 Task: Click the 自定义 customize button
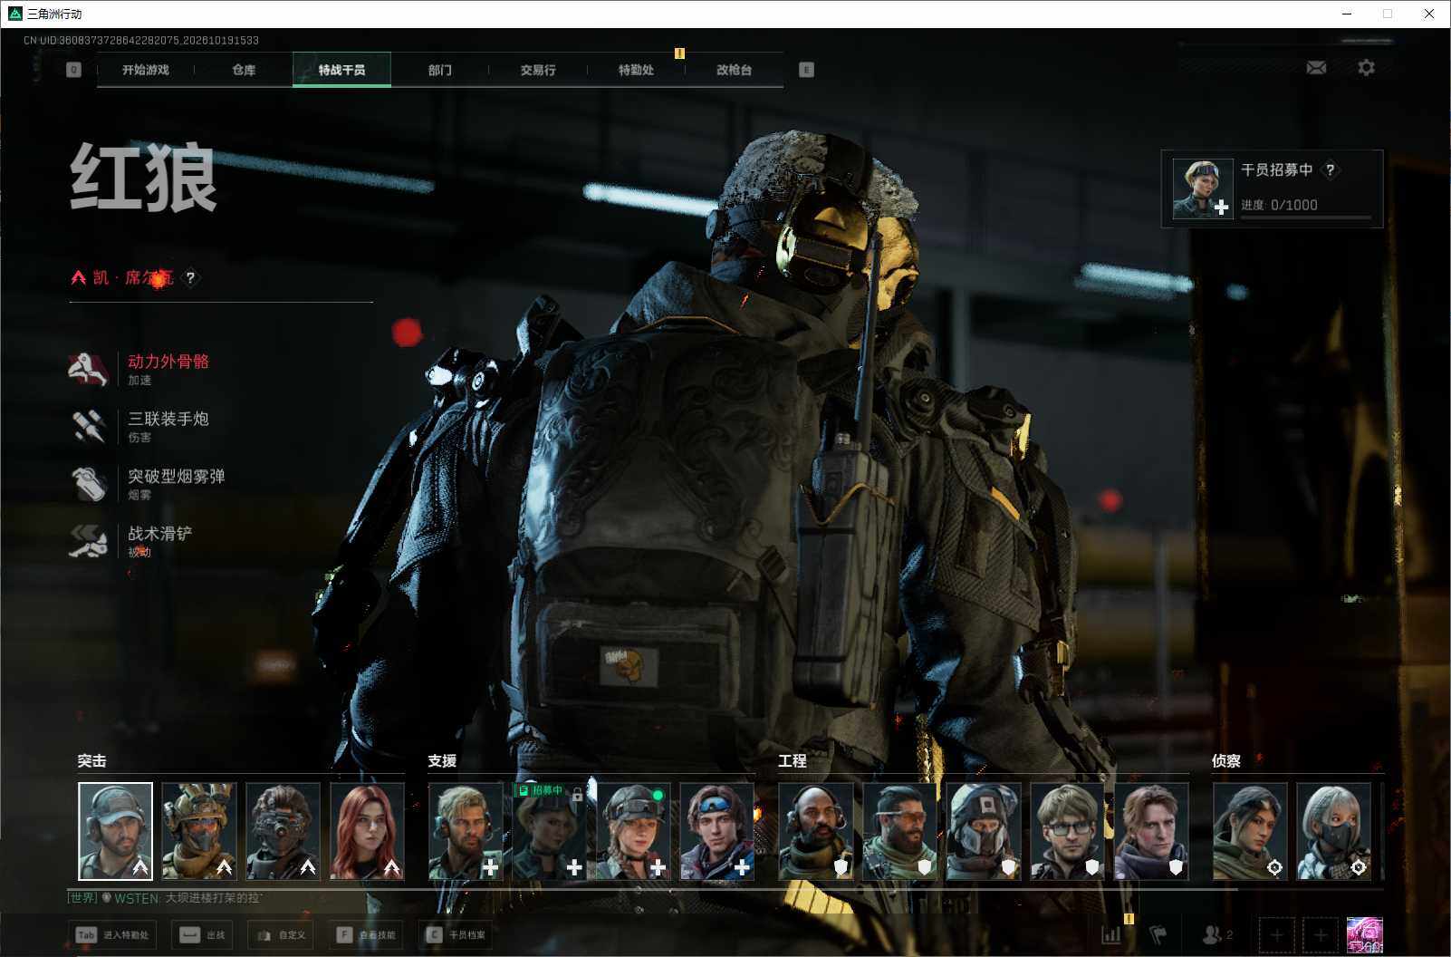pyautogui.click(x=280, y=934)
